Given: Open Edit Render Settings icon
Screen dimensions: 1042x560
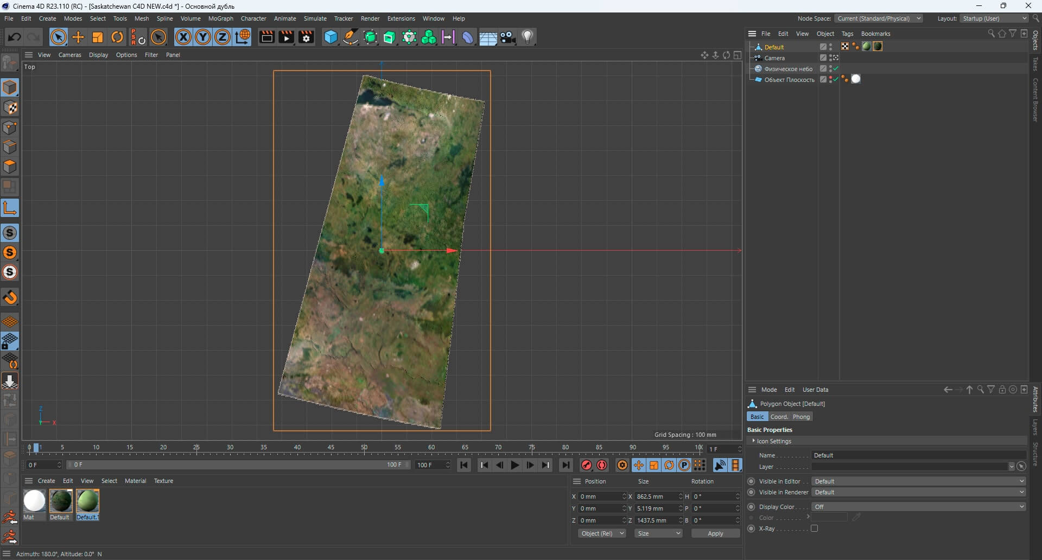Looking at the screenshot, I should click(306, 37).
